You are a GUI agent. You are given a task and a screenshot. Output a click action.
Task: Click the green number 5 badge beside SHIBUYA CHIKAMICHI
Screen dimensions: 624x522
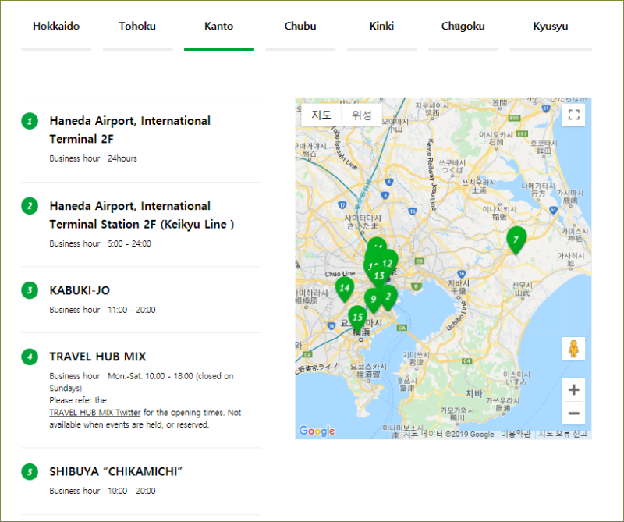(30, 472)
